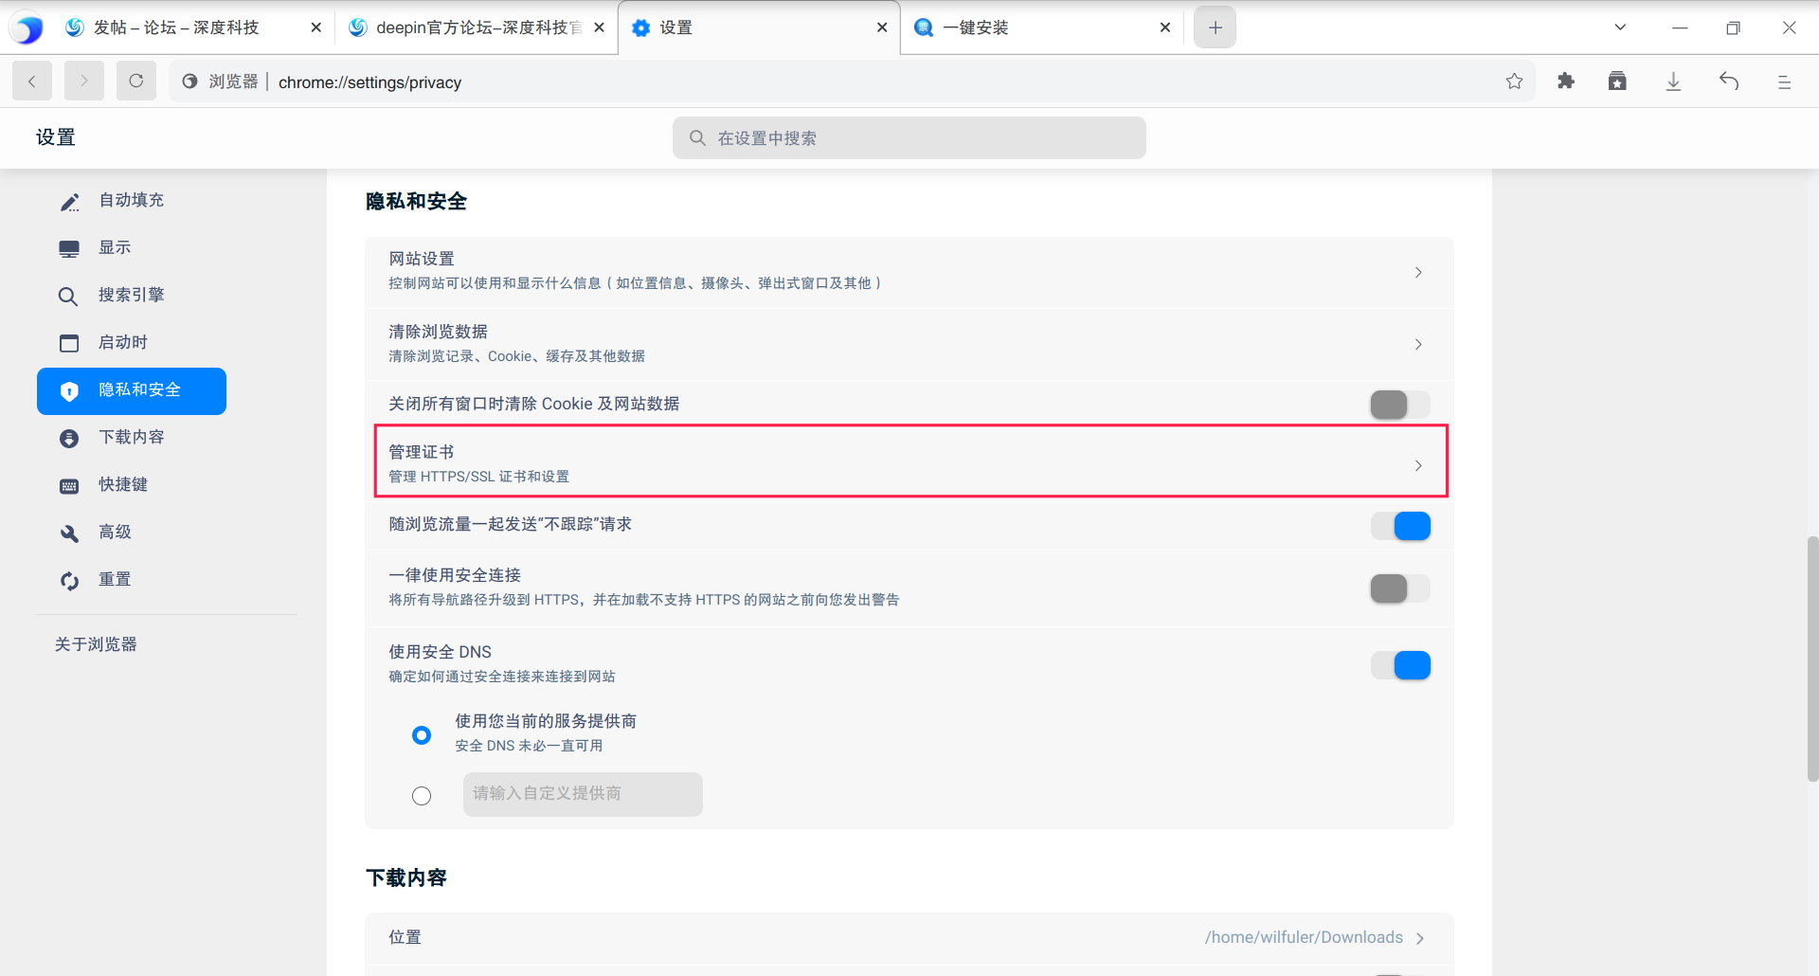
Task: Open the 关于浏览器 page
Action: [x=96, y=644]
